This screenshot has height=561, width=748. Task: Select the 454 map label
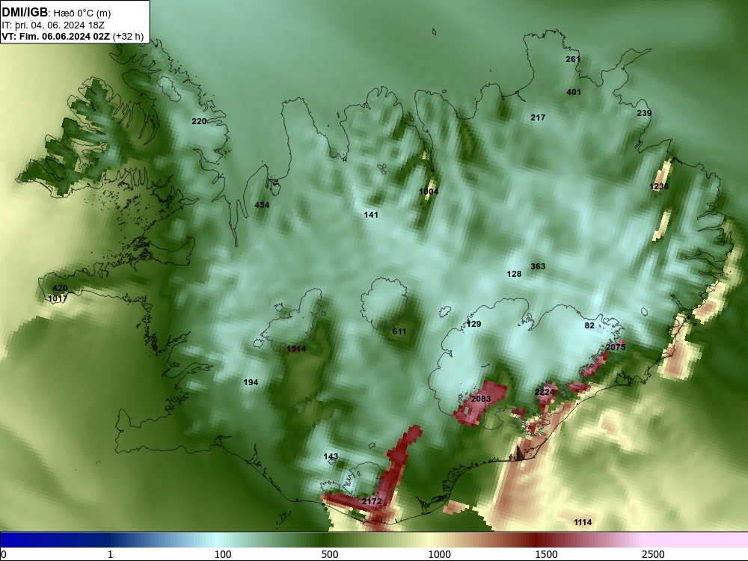(262, 205)
